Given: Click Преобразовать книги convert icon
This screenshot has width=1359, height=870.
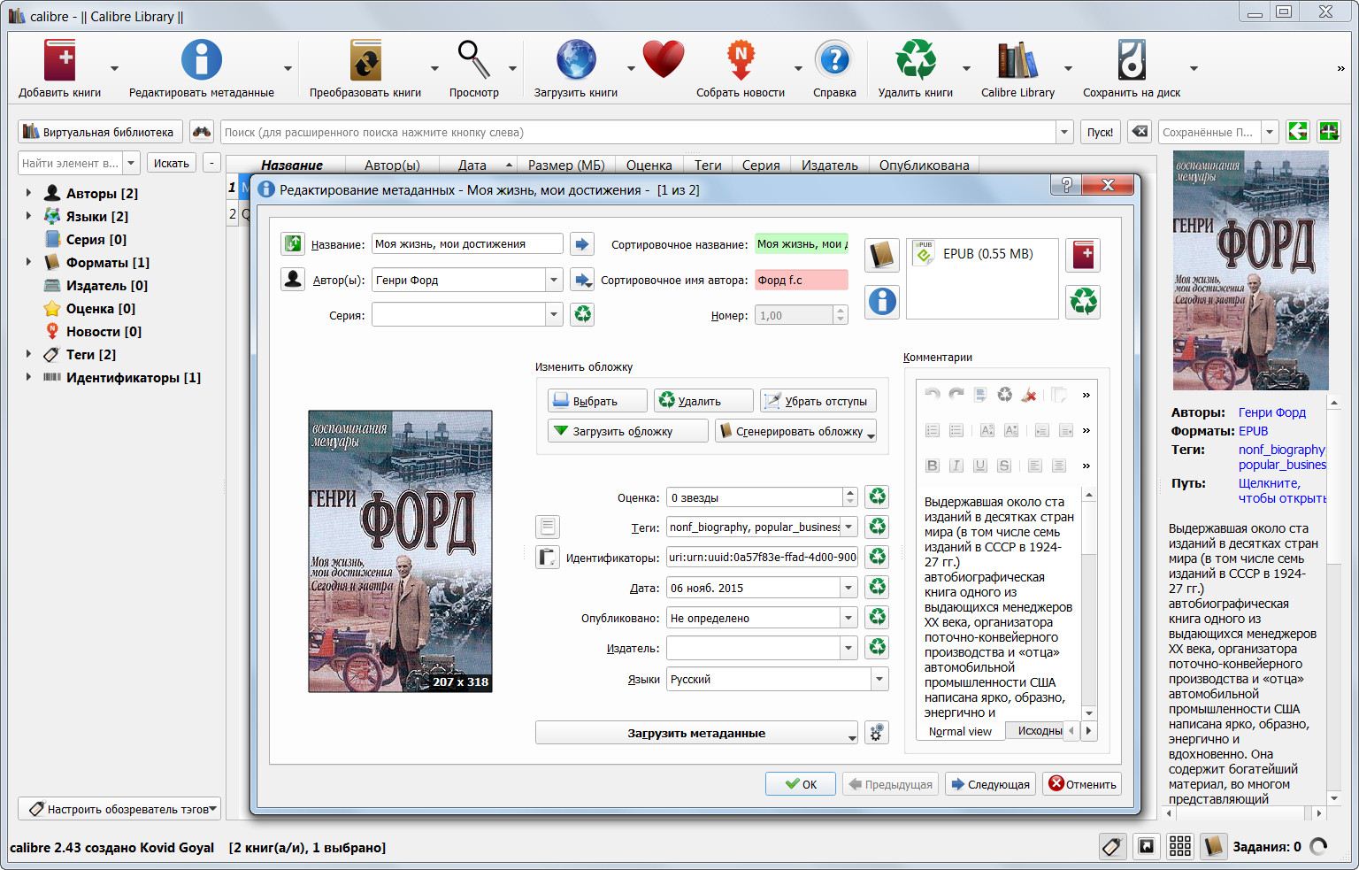Looking at the screenshot, I should point(365,61).
